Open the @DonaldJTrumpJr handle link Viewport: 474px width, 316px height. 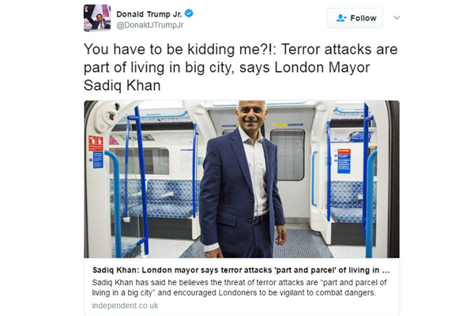click(x=150, y=25)
